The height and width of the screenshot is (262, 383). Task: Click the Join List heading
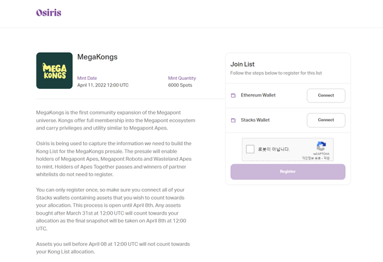coord(242,64)
